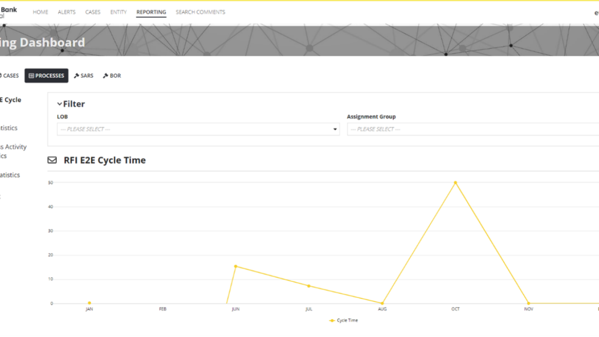Collapse the Filter section chevron
The image size is (599, 337).
(59, 104)
